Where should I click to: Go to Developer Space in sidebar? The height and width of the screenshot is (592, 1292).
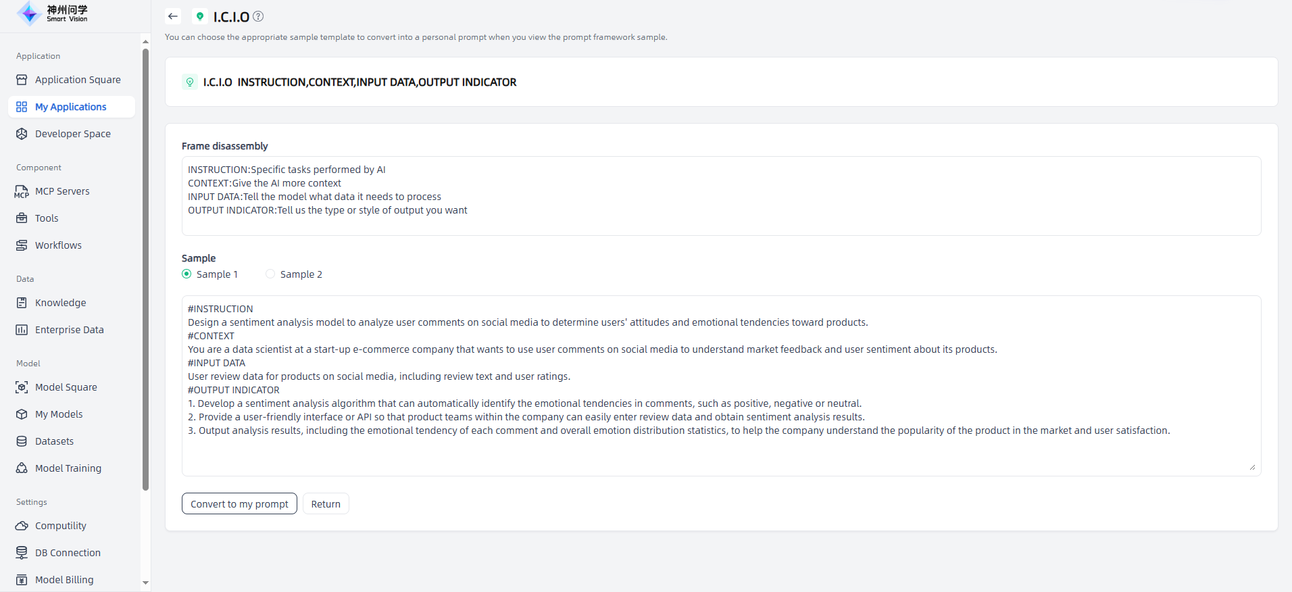click(72, 134)
